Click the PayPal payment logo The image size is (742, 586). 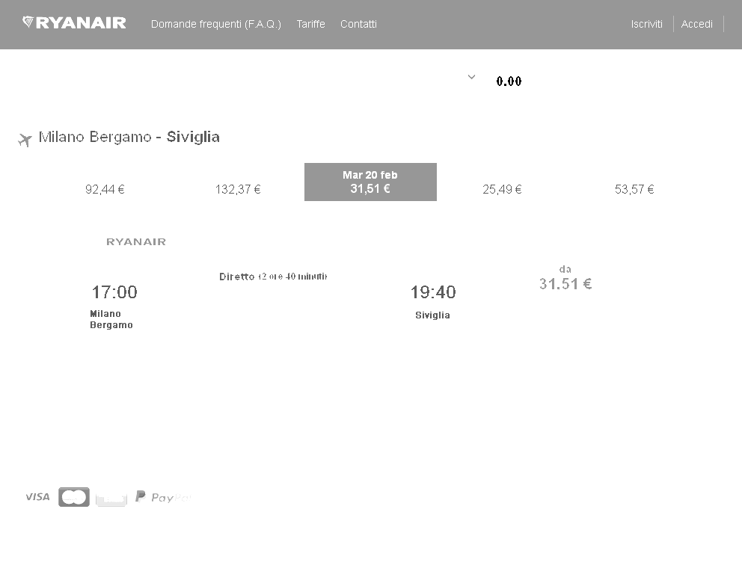tap(163, 496)
